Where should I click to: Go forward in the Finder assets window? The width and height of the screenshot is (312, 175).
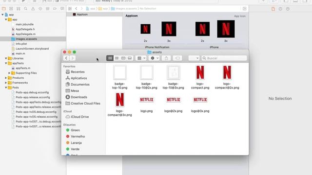pyautogui.click(x=73, y=58)
